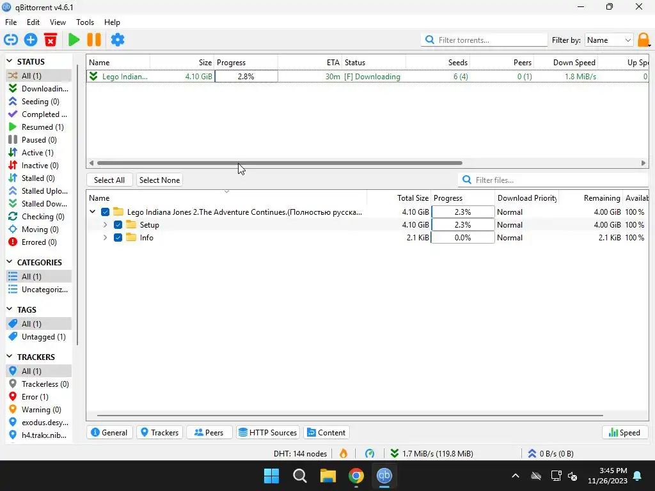Switch to the HTTP Sources tab
Image resolution: width=655 pixels, height=491 pixels.
click(x=268, y=433)
